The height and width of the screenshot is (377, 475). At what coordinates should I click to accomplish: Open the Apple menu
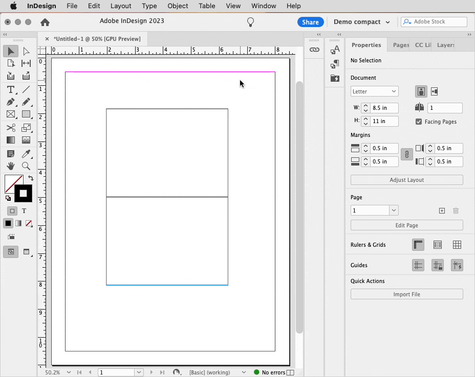(13, 6)
